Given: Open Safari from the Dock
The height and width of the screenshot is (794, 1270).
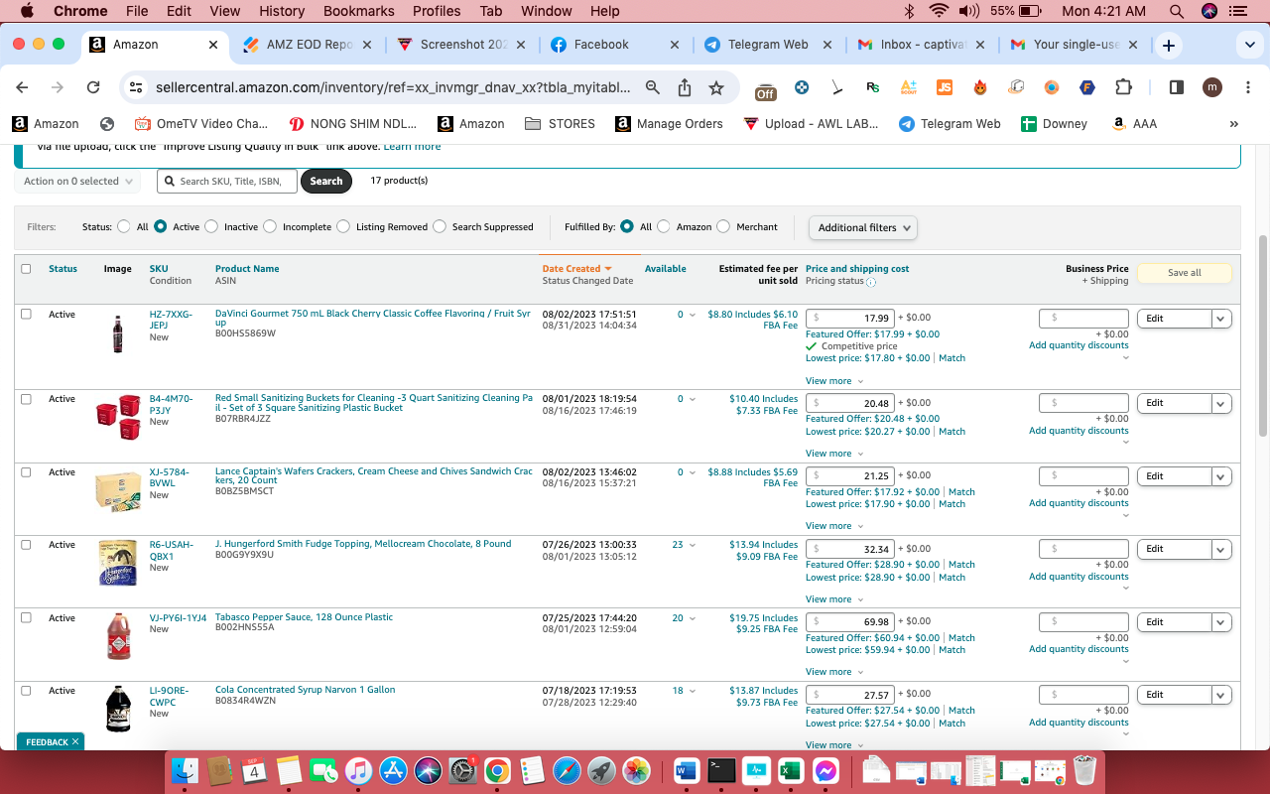Looking at the screenshot, I should coord(567,770).
